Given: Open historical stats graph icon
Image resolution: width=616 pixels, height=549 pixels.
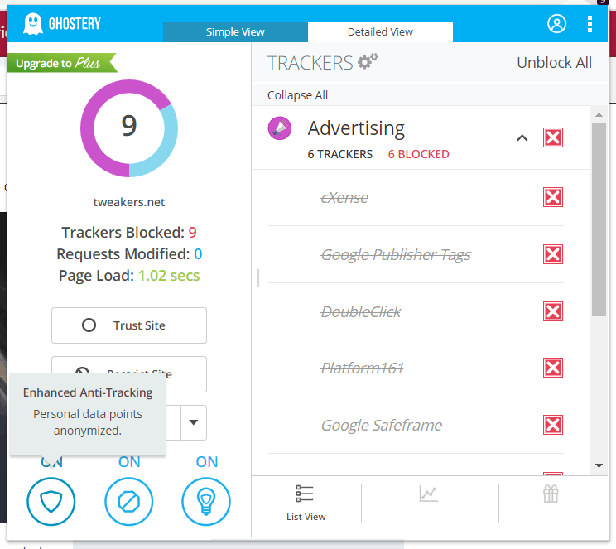Looking at the screenshot, I should point(429,494).
